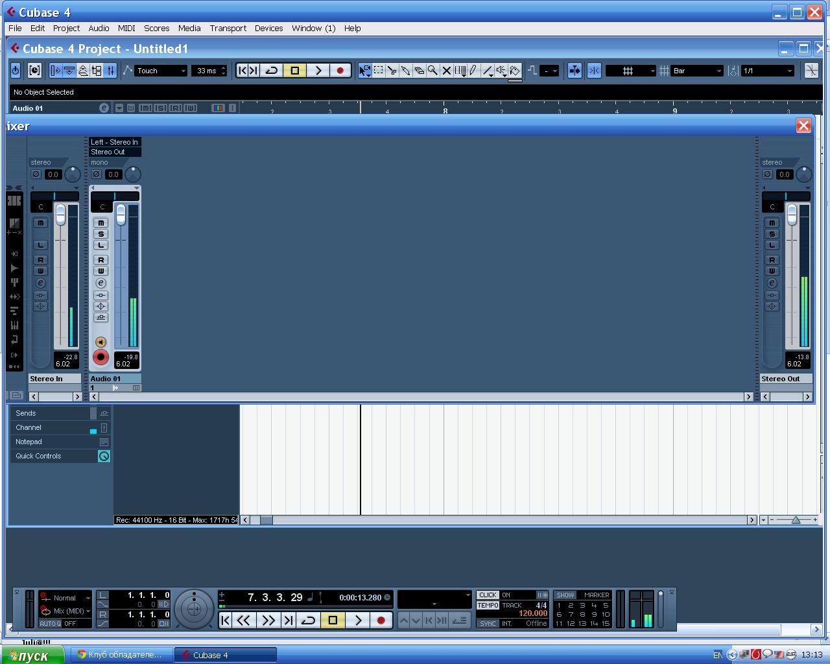830x664 pixels.
Task: Toggle record enable on Audio 01 mixer channel
Action: (101, 357)
